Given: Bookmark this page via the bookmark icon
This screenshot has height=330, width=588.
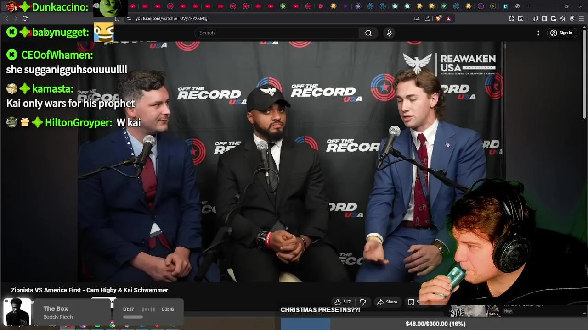Looking at the screenshot, I should point(117,18).
